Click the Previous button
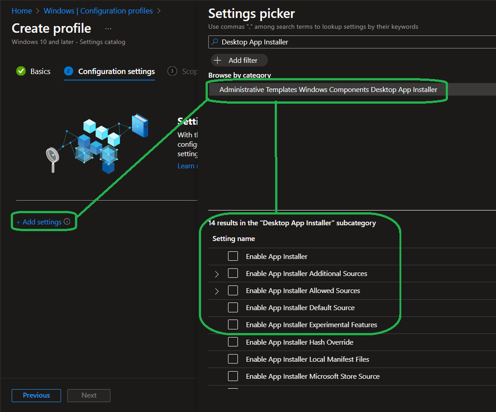 (x=36, y=395)
